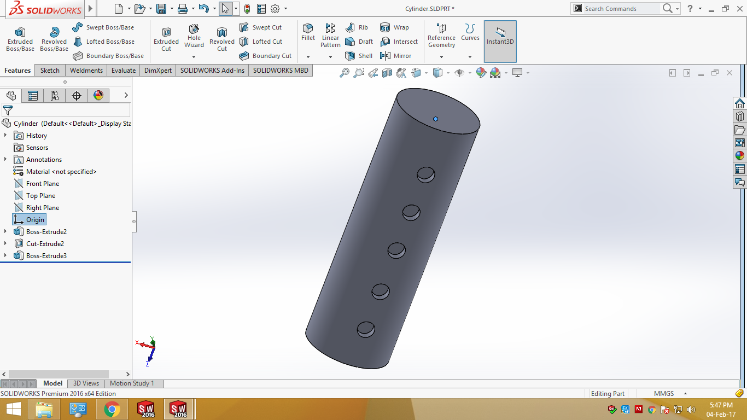Click the New document button
Image resolution: width=747 pixels, height=420 pixels.
119,9
